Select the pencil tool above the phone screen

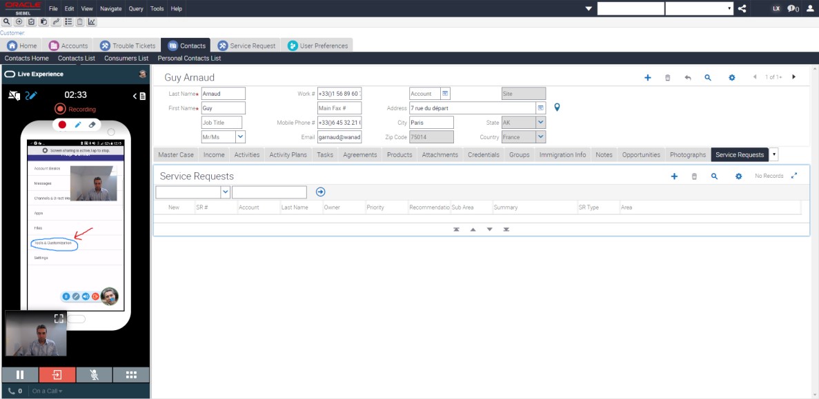pos(78,125)
